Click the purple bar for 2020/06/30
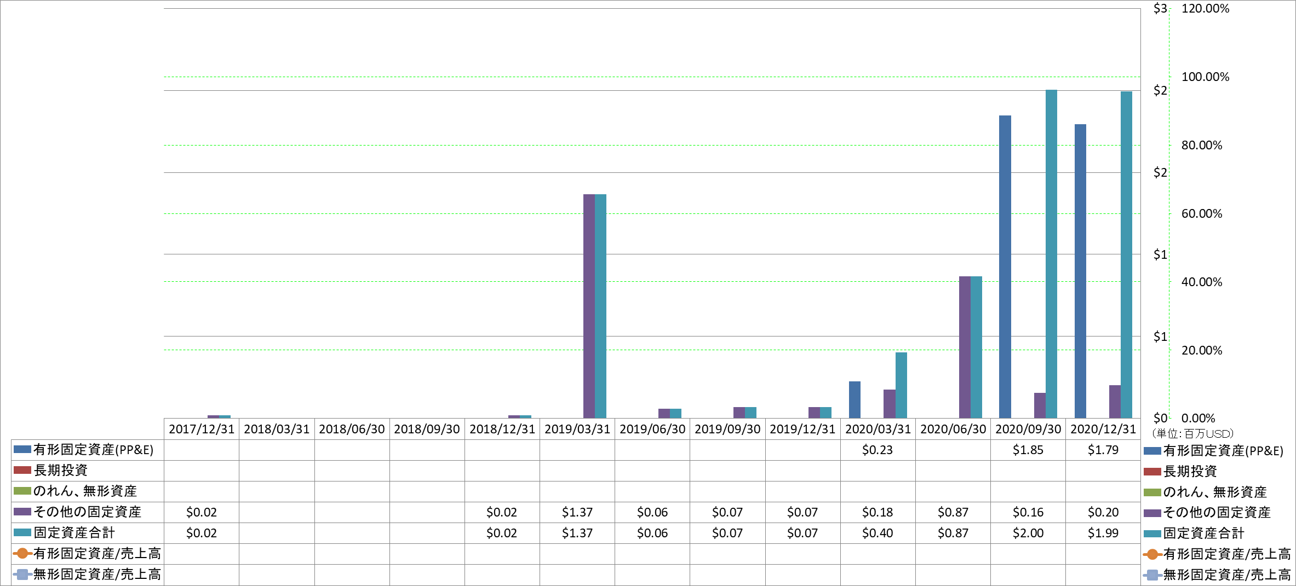 coord(965,347)
